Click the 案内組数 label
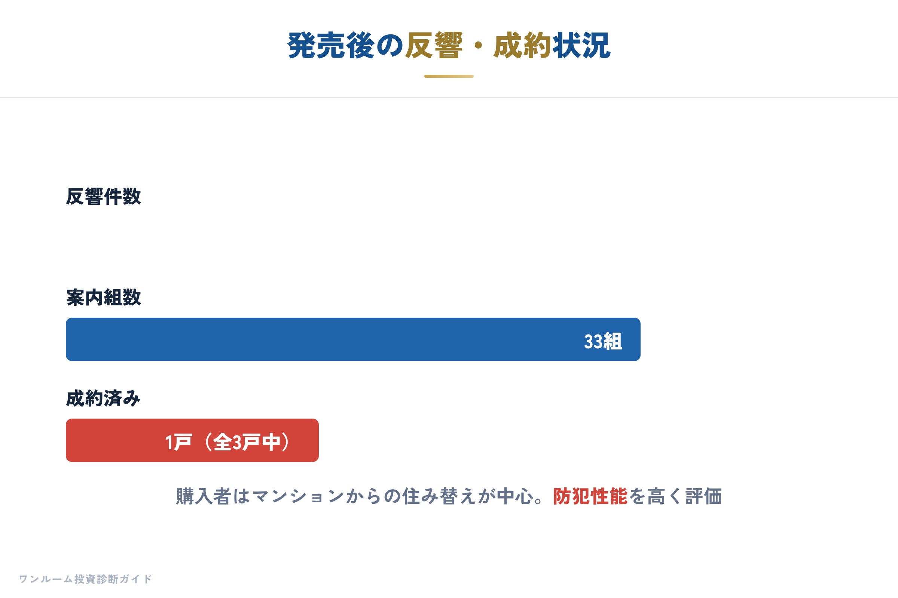This screenshot has width=898, height=598. tap(104, 298)
